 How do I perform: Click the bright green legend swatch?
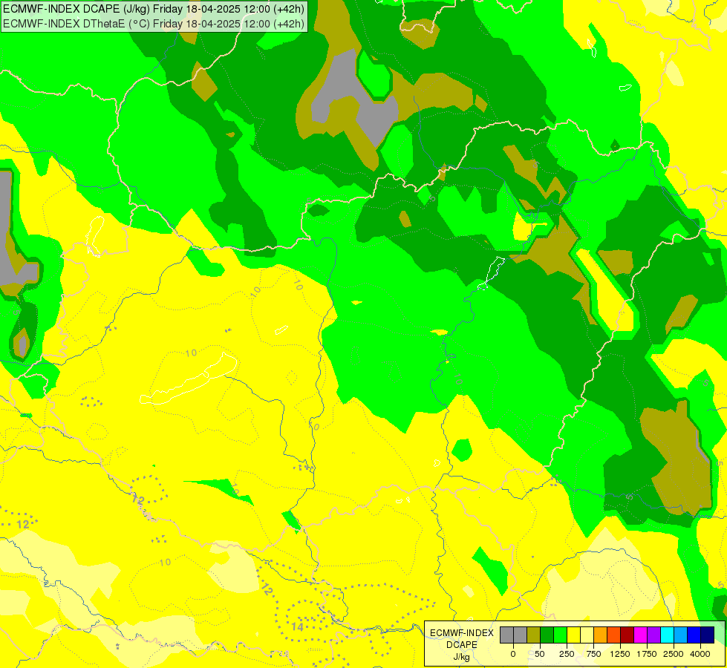pos(560,635)
